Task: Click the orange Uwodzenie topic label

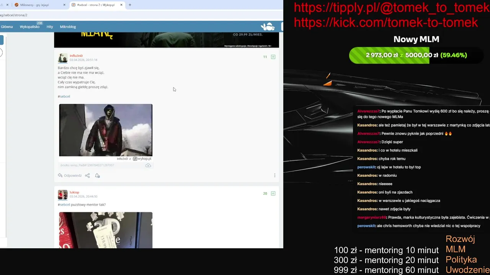Action: point(467,270)
